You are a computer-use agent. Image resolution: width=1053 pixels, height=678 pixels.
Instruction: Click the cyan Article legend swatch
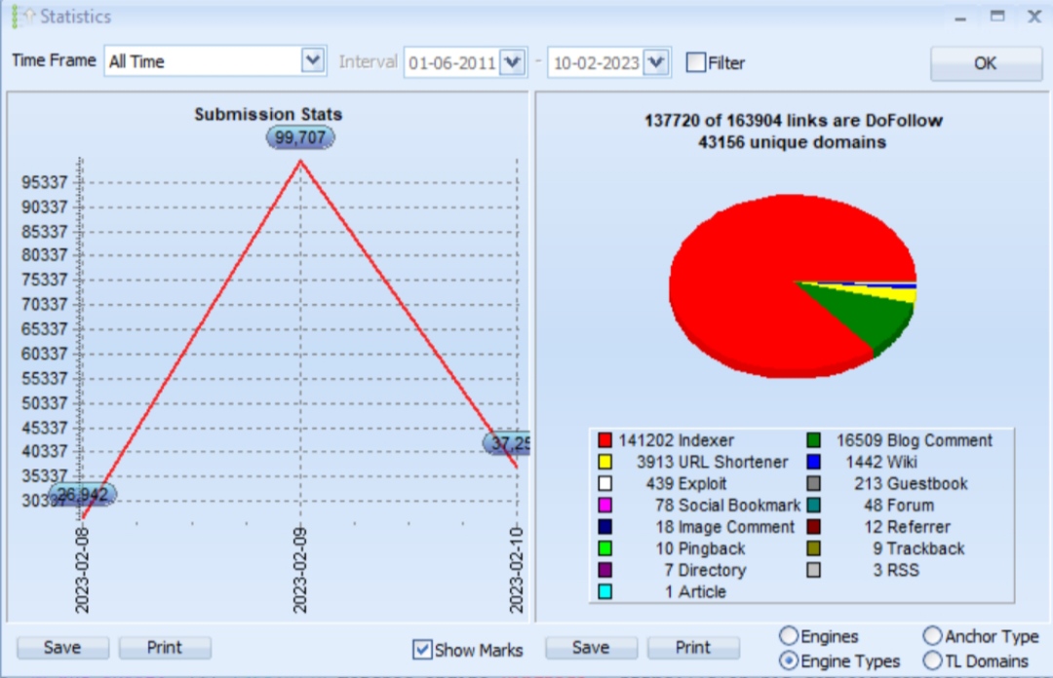point(605,591)
